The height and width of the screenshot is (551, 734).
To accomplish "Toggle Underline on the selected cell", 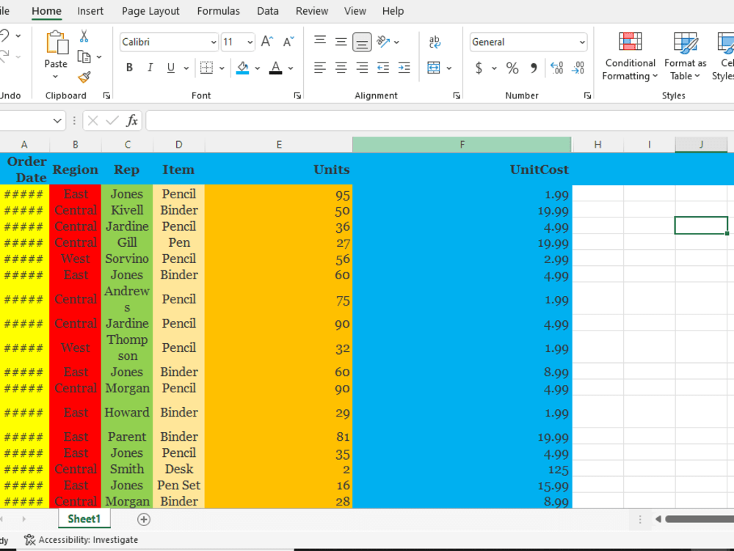I will 168,68.
